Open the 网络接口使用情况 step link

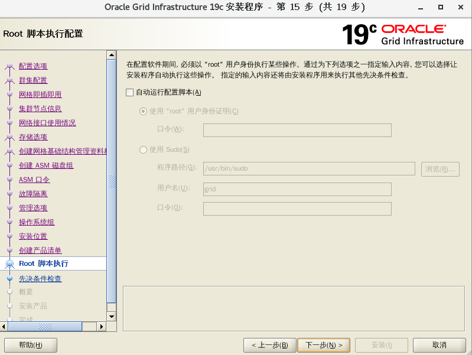click(x=47, y=123)
